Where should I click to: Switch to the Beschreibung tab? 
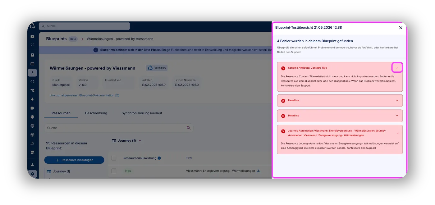[x=96, y=113]
